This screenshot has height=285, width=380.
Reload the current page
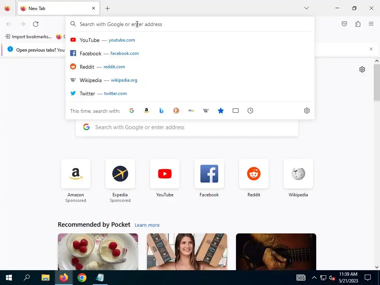pos(36,24)
